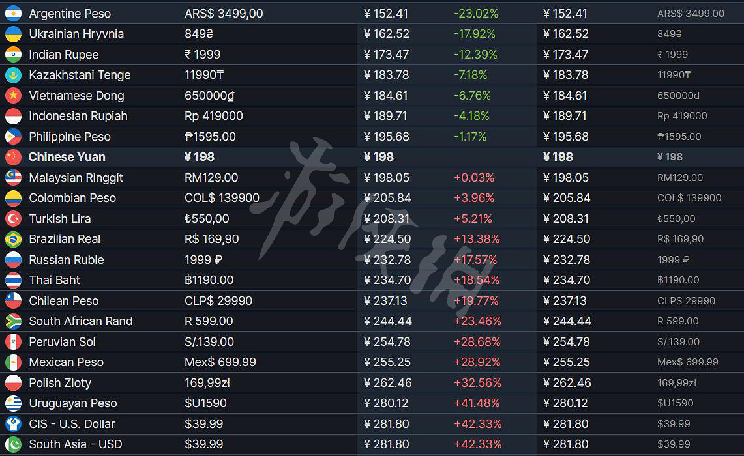
Task: Click the Argentine price ARS$ 3499,00
Action: [x=224, y=14]
